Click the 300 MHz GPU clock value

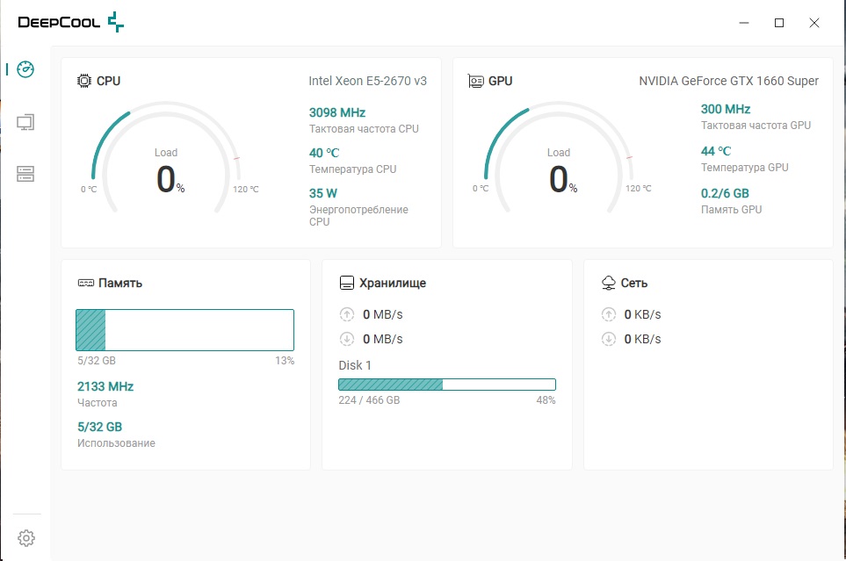tap(726, 109)
